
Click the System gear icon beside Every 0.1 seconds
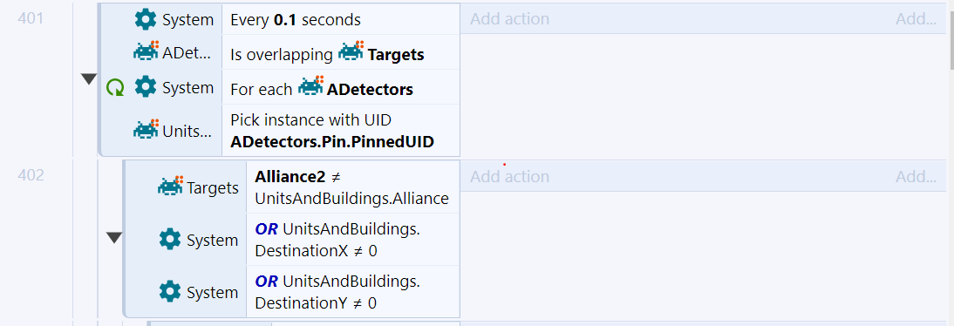point(146,19)
